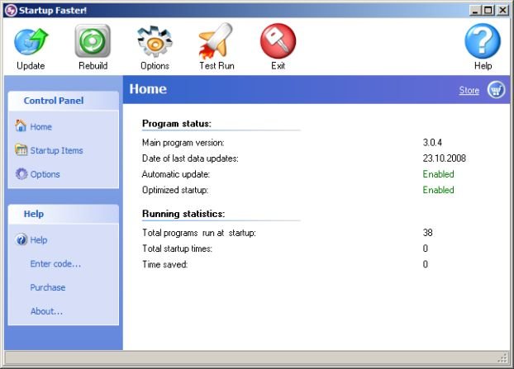514x369 pixels.
Task: Close the Startup Faster window
Action: [503, 11]
